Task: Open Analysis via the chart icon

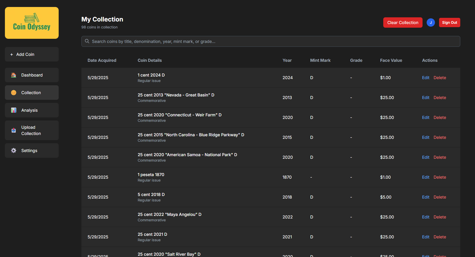Action: (13, 110)
